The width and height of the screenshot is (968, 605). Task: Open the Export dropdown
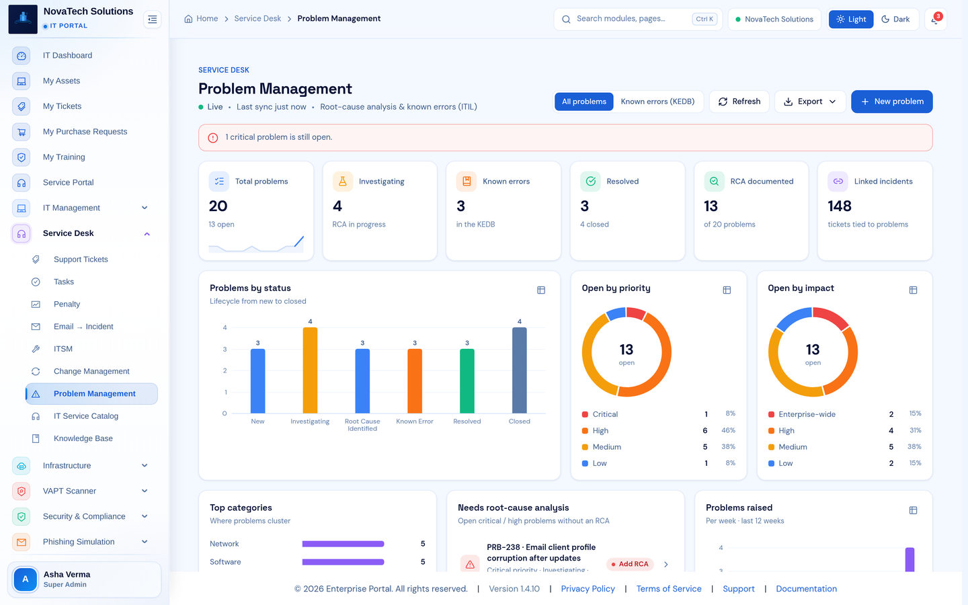tap(810, 102)
